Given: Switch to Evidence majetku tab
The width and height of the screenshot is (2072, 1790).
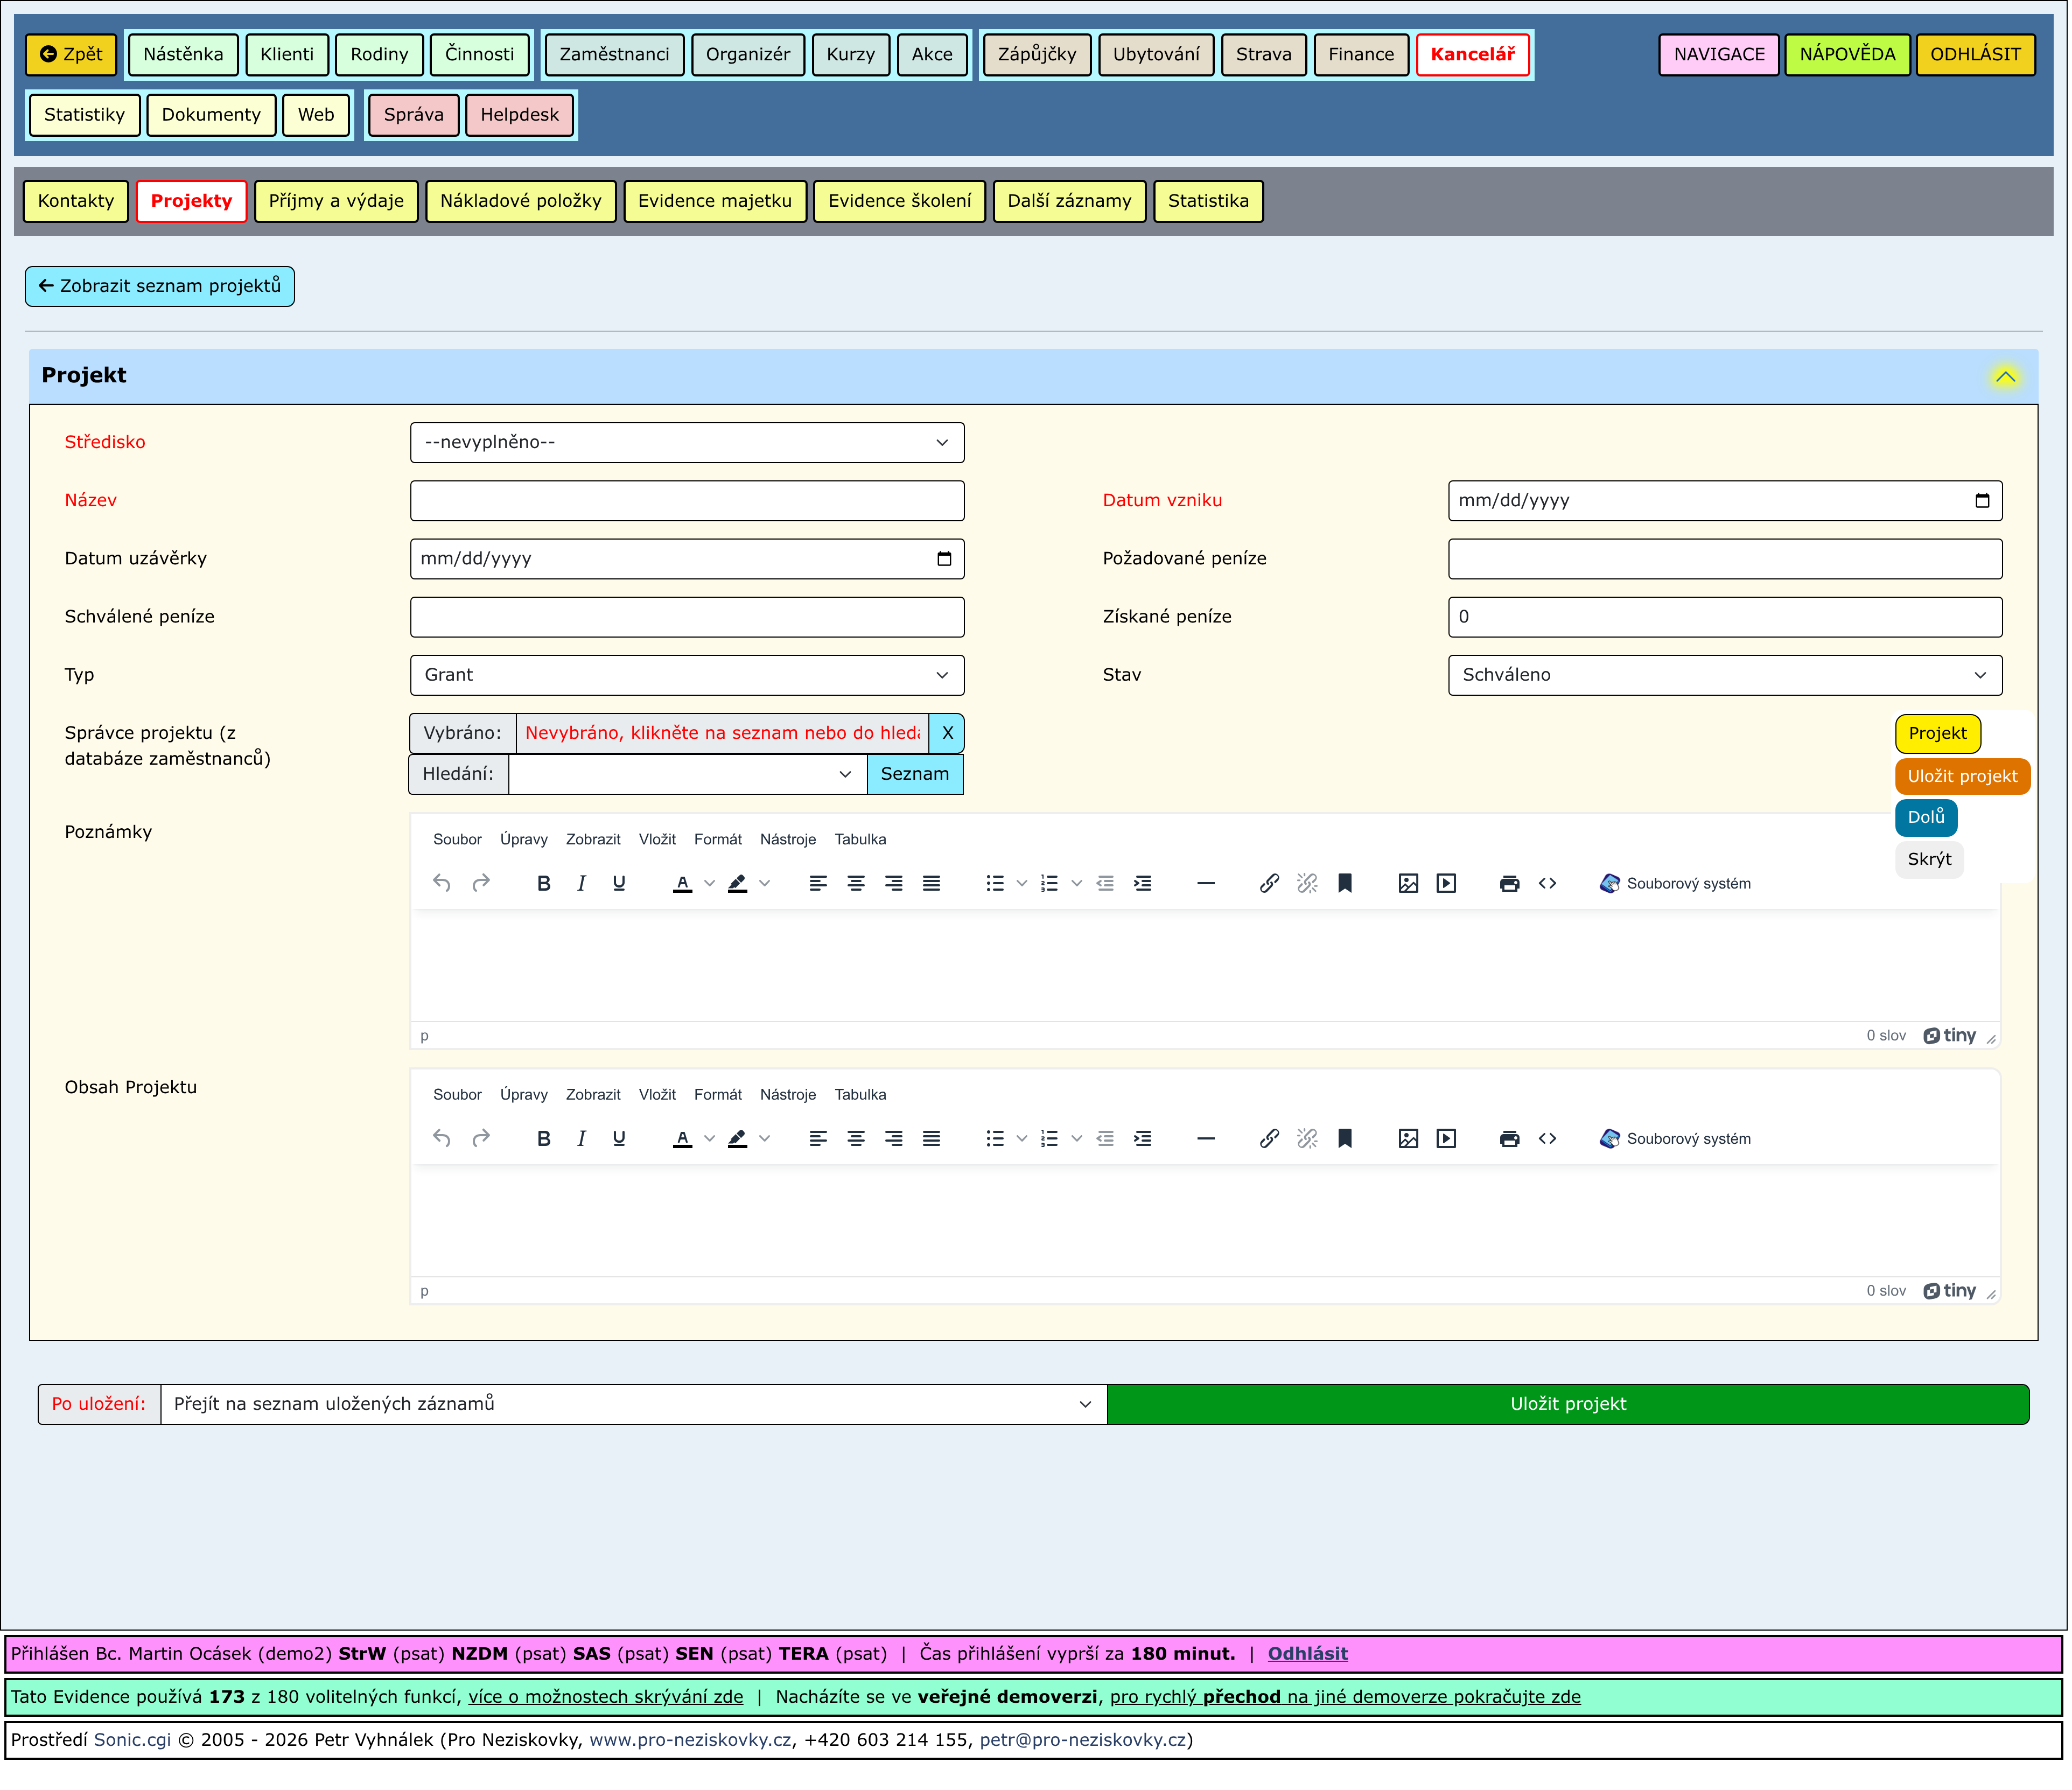Looking at the screenshot, I should tap(714, 201).
